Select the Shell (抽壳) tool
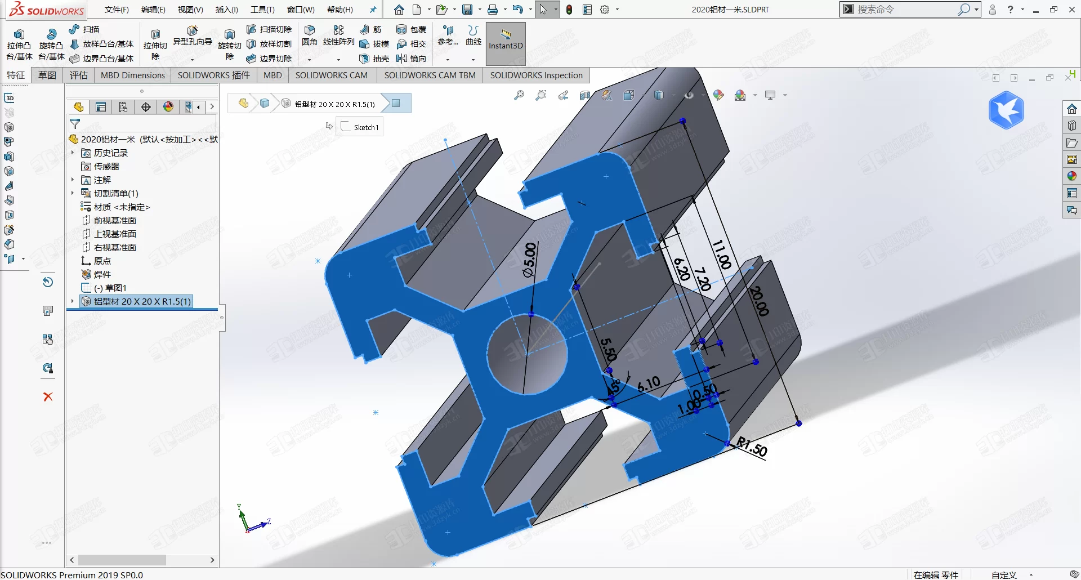The image size is (1081, 580). tap(374, 59)
